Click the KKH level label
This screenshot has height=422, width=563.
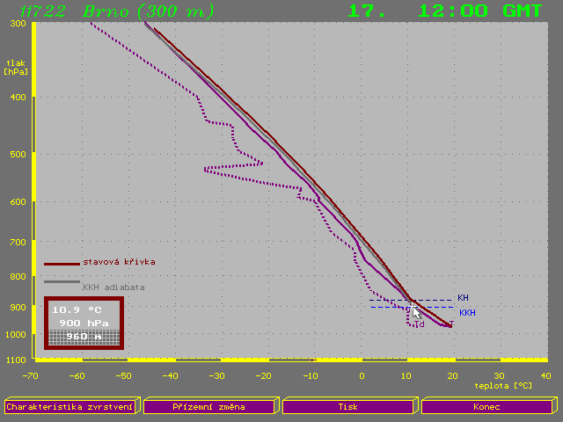[x=467, y=312]
